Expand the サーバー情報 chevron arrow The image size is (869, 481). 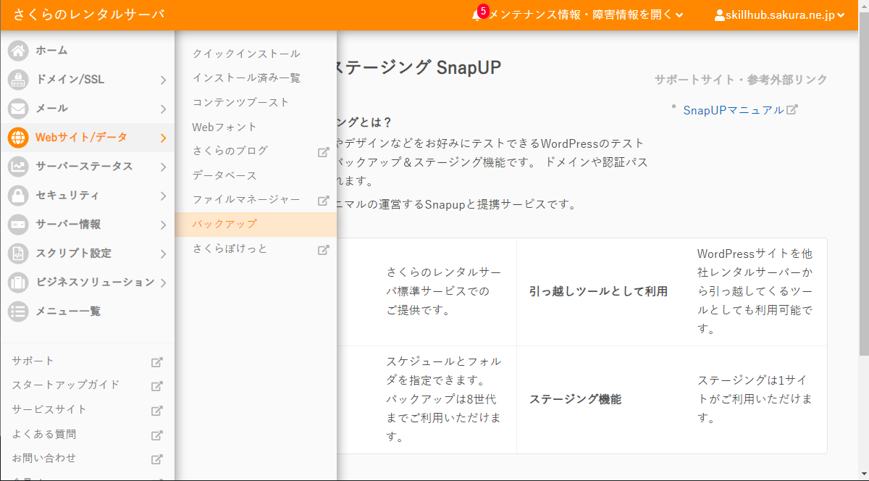click(x=164, y=225)
